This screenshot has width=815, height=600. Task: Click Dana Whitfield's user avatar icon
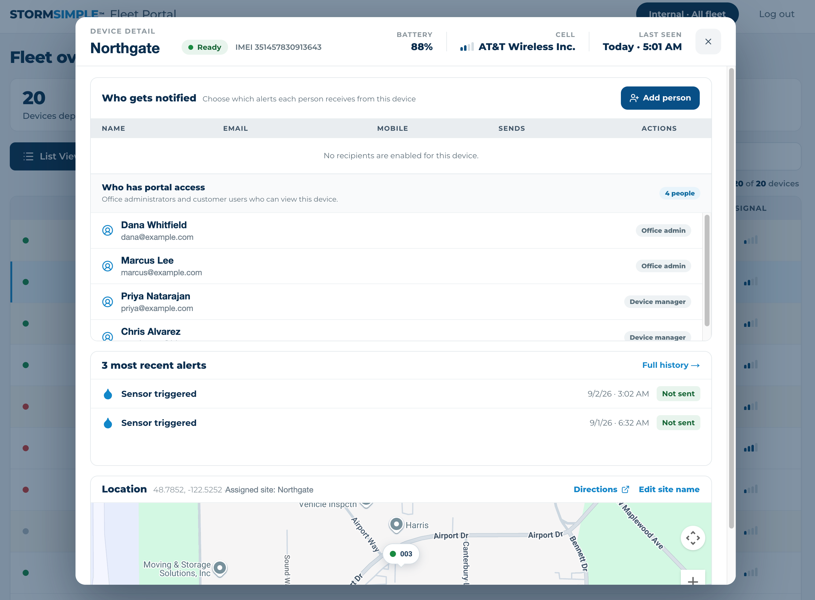108,230
